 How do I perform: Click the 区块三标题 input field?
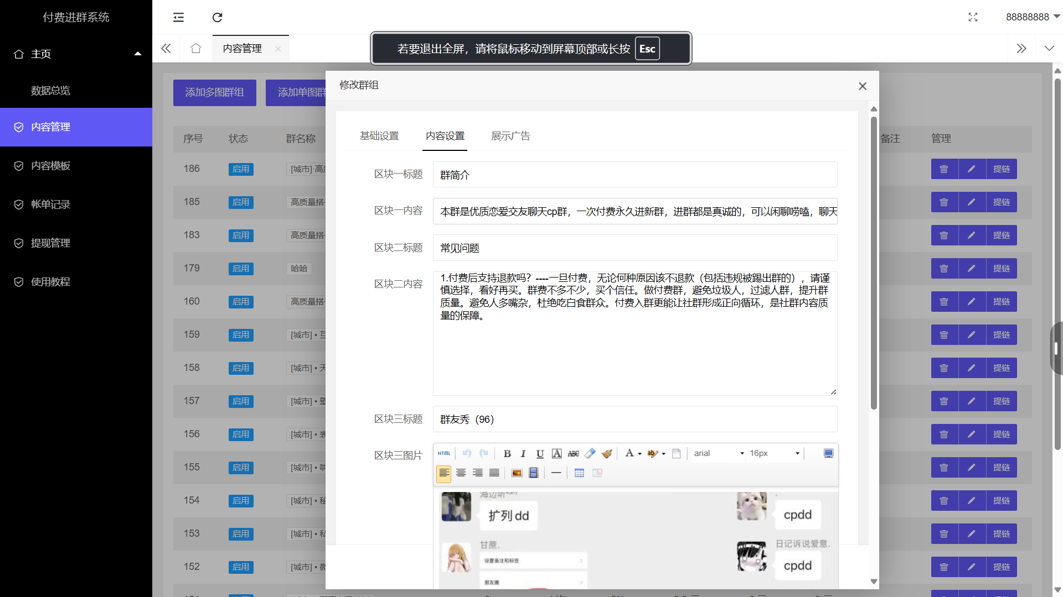634,420
